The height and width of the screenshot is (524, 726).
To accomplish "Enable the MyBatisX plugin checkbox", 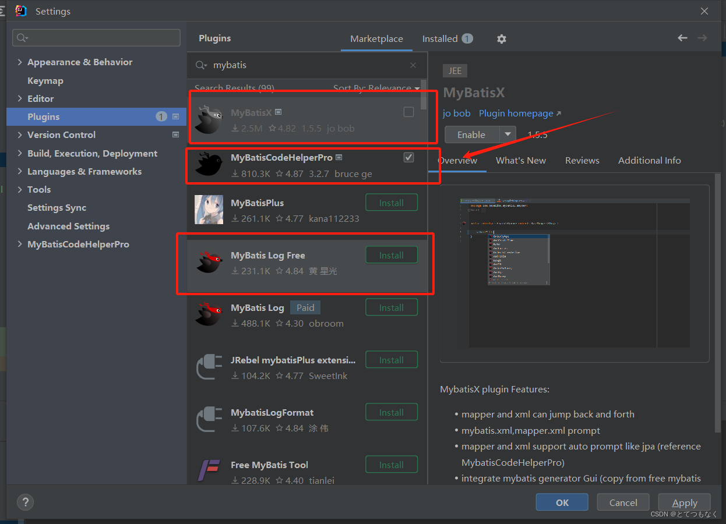I will pos(408,111).
